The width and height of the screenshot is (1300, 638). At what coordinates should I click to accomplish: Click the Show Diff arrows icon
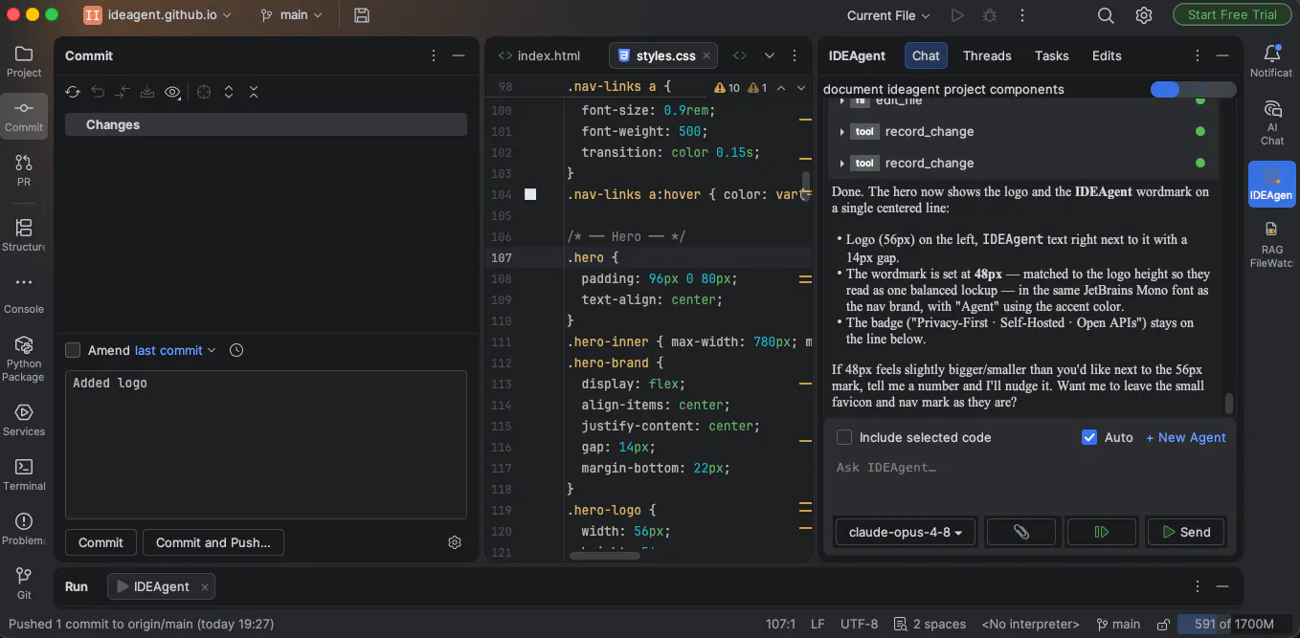click(123, 92)
